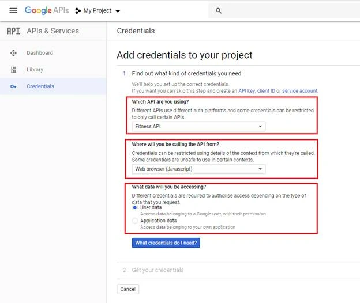Follow the API key link
Screen dimensions: 360x303
[x=246, y=91]
